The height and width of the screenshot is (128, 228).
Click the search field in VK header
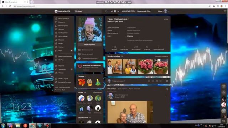coord(88,11)
